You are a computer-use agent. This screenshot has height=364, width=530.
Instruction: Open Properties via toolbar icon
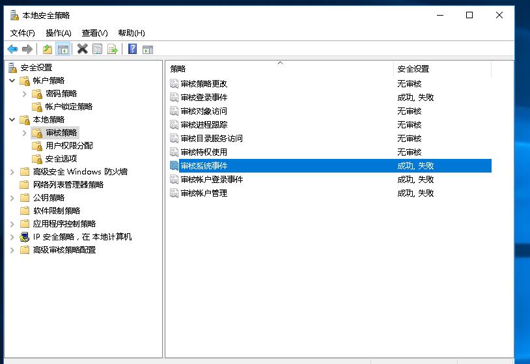98,49
